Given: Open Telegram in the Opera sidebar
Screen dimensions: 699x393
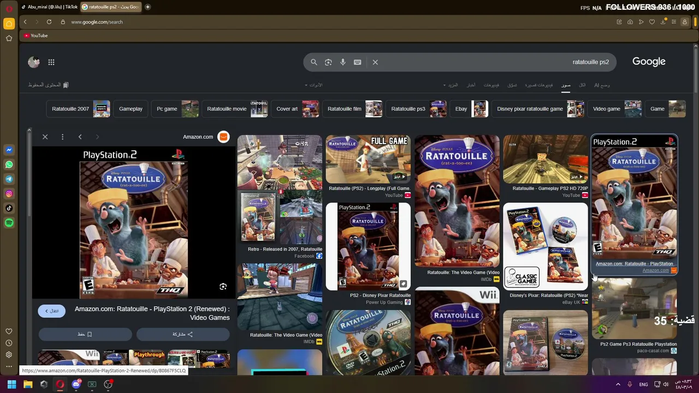Looking at the screenshot, I should tap(9, 179).
